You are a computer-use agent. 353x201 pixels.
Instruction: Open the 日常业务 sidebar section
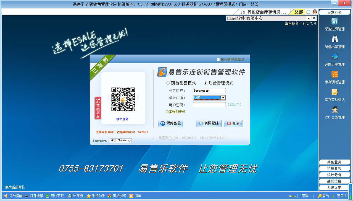click(334, 12)
